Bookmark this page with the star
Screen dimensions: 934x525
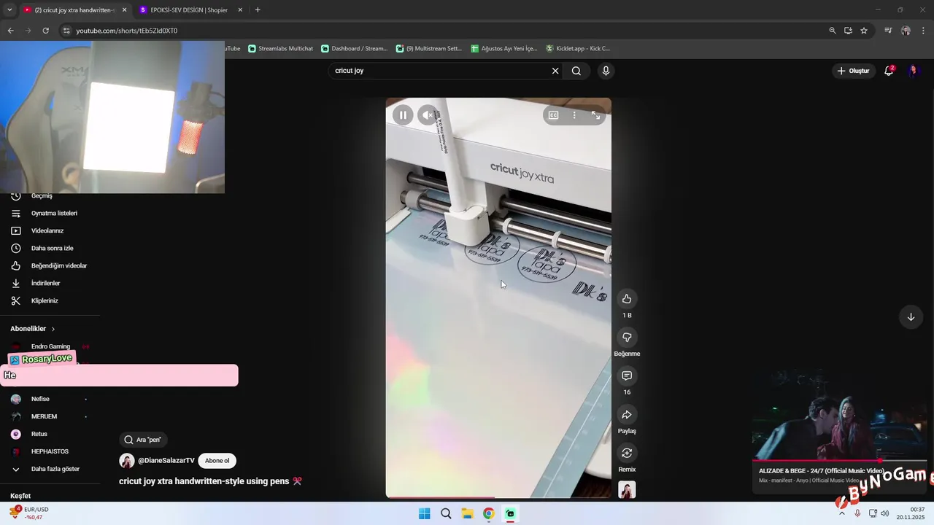coord(864,31)
